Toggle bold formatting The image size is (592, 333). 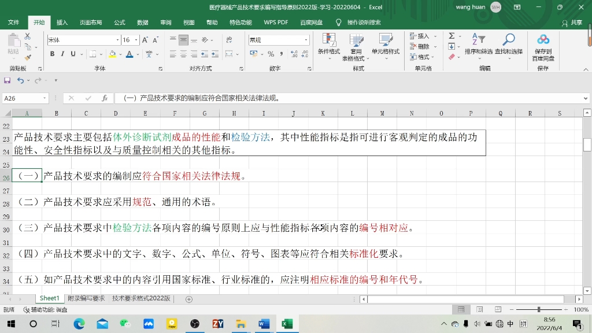click(x=52, y=53)
